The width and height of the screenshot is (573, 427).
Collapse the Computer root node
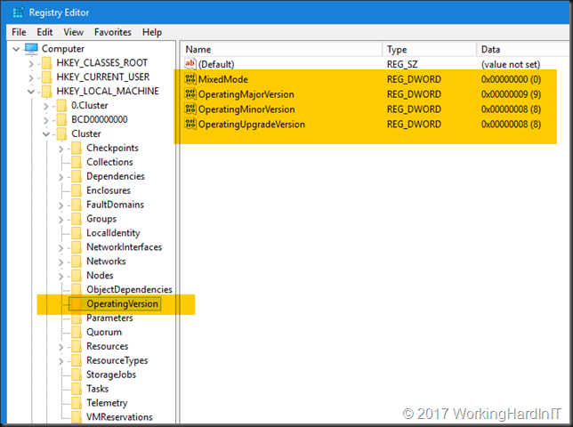pyautogui.click(x=16, y=49)
